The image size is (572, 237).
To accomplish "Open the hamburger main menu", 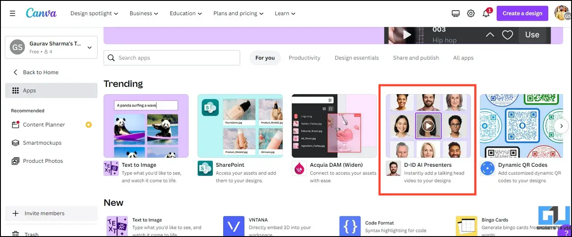I will [x=12, y=13].
